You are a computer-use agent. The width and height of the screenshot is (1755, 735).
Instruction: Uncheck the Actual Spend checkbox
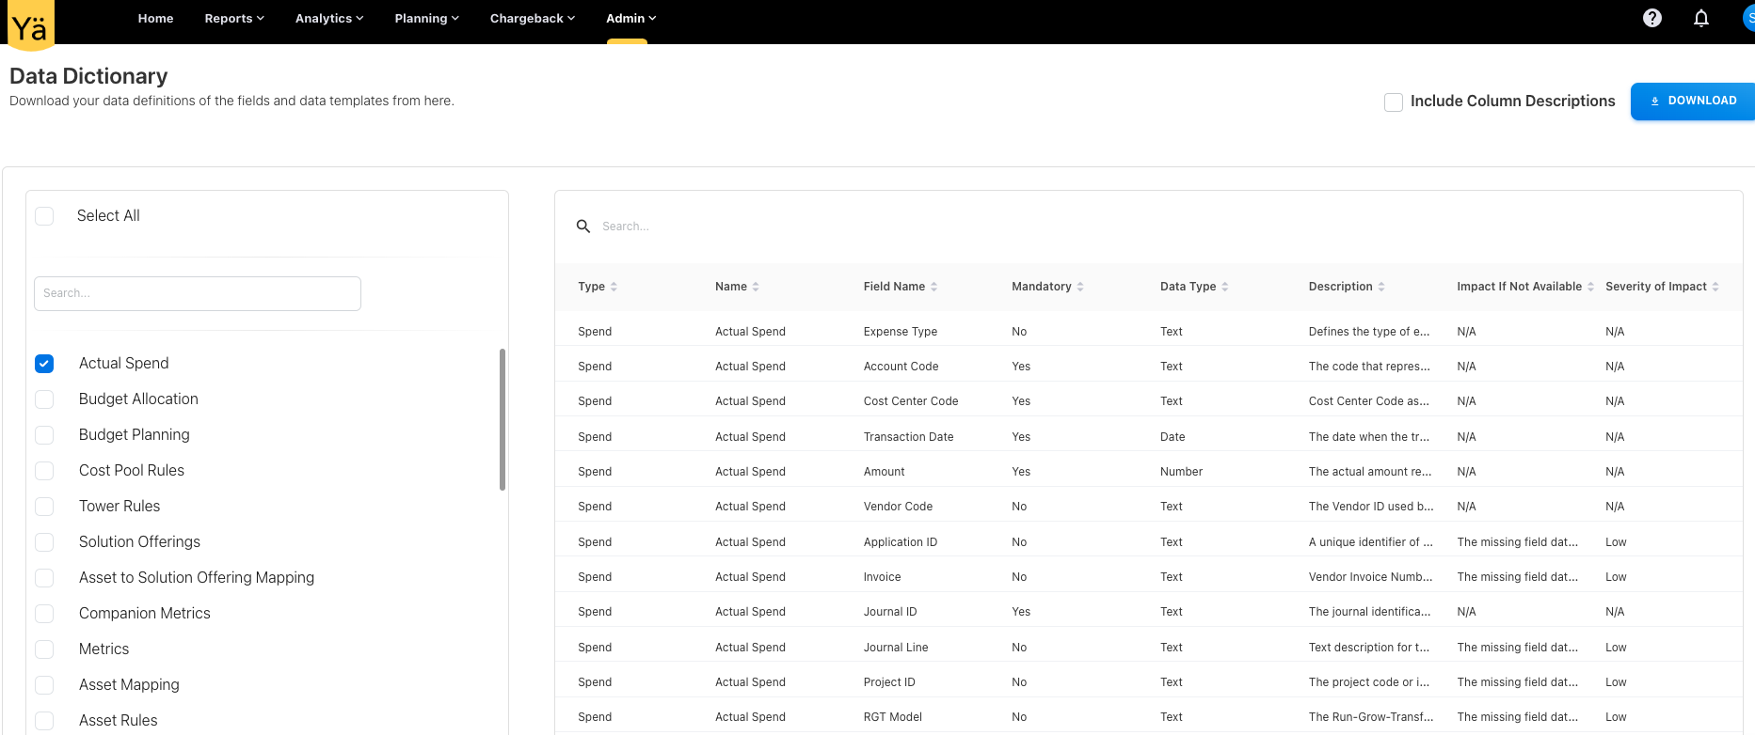click(x=44, y=364)
